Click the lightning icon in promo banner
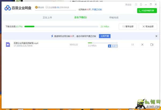Screen dimensions: 161x110 (x=52, y=36)
